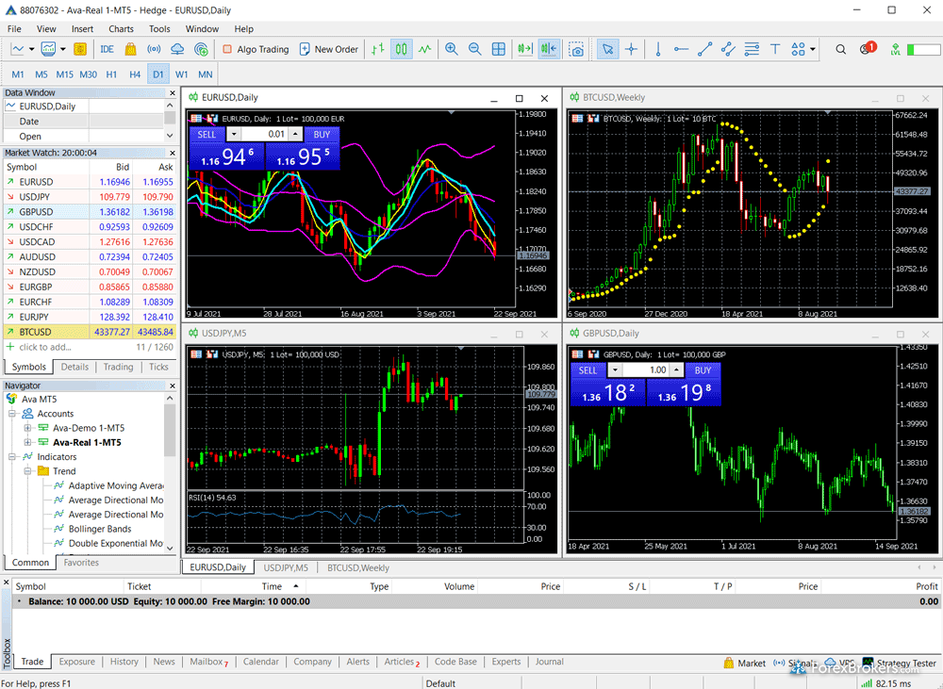The width and height of the screenshot is (943, 689).
Task: Switch to bar chart display icon
Action: pyautogui.click(x=378, y=49)
